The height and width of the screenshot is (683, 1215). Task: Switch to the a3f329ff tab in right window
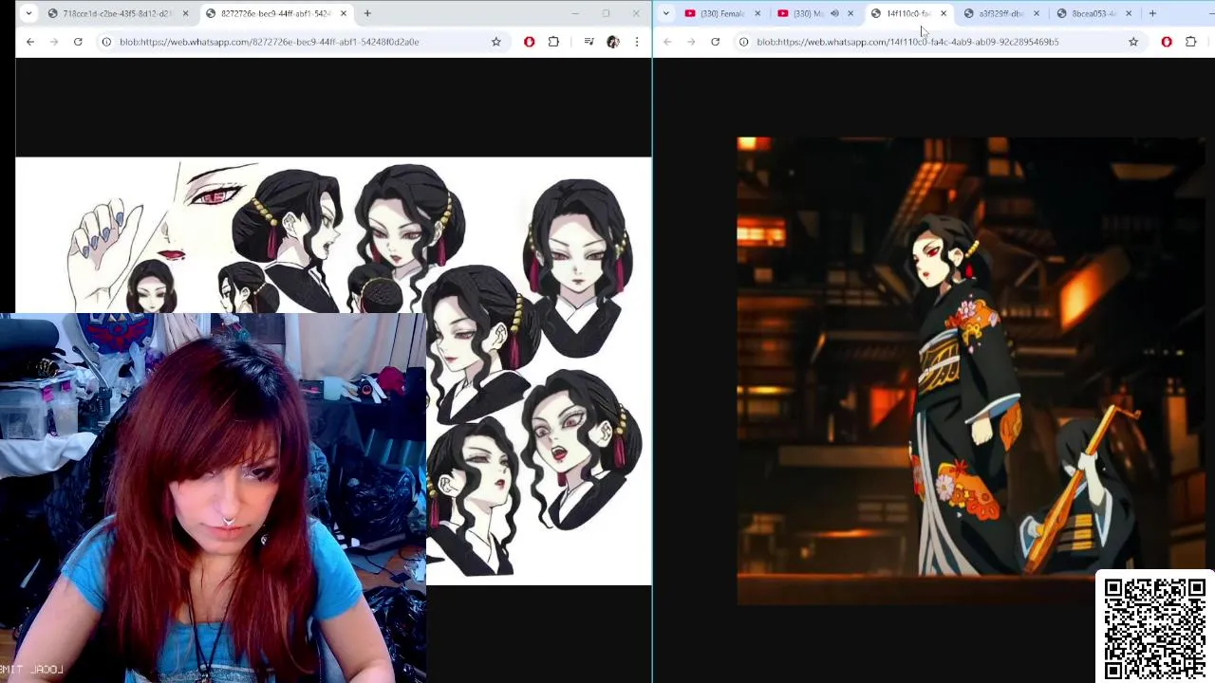pos(999,13)
